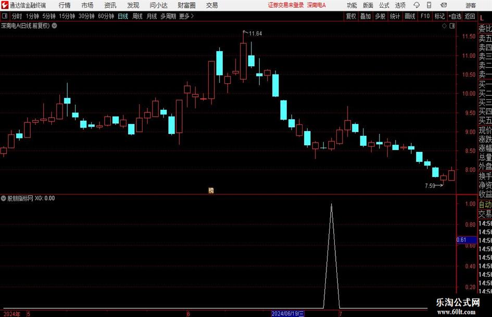The width and height of the screenshot is (492, 317).
Task: Add stock with +自选 button
Action: tap(455, 16)
